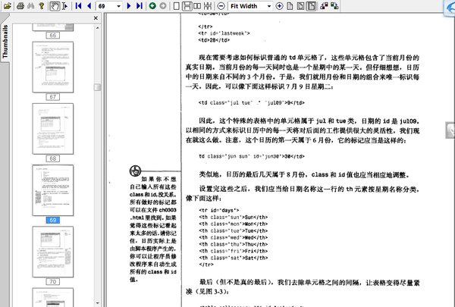Click the code line <tr id='days'>
The image size is (455, 307).
tap(219, 210)
